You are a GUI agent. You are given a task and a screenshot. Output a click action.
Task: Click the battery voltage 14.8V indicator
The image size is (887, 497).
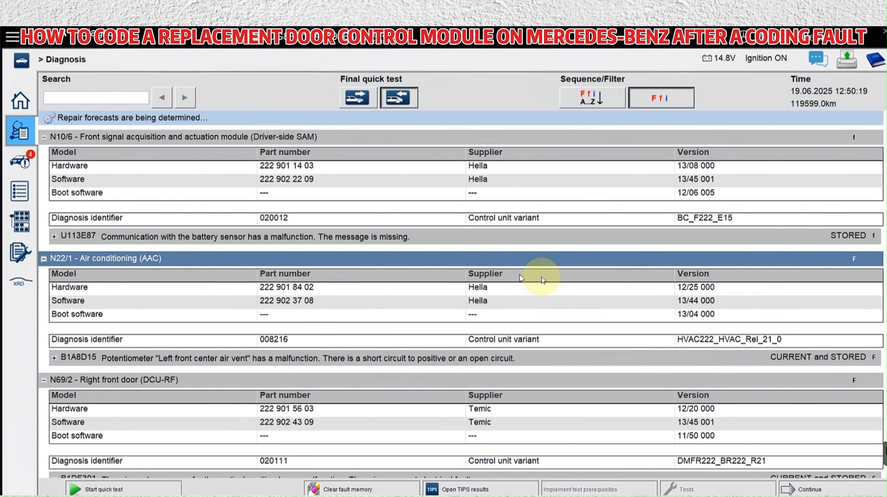(x=719, y=58)
